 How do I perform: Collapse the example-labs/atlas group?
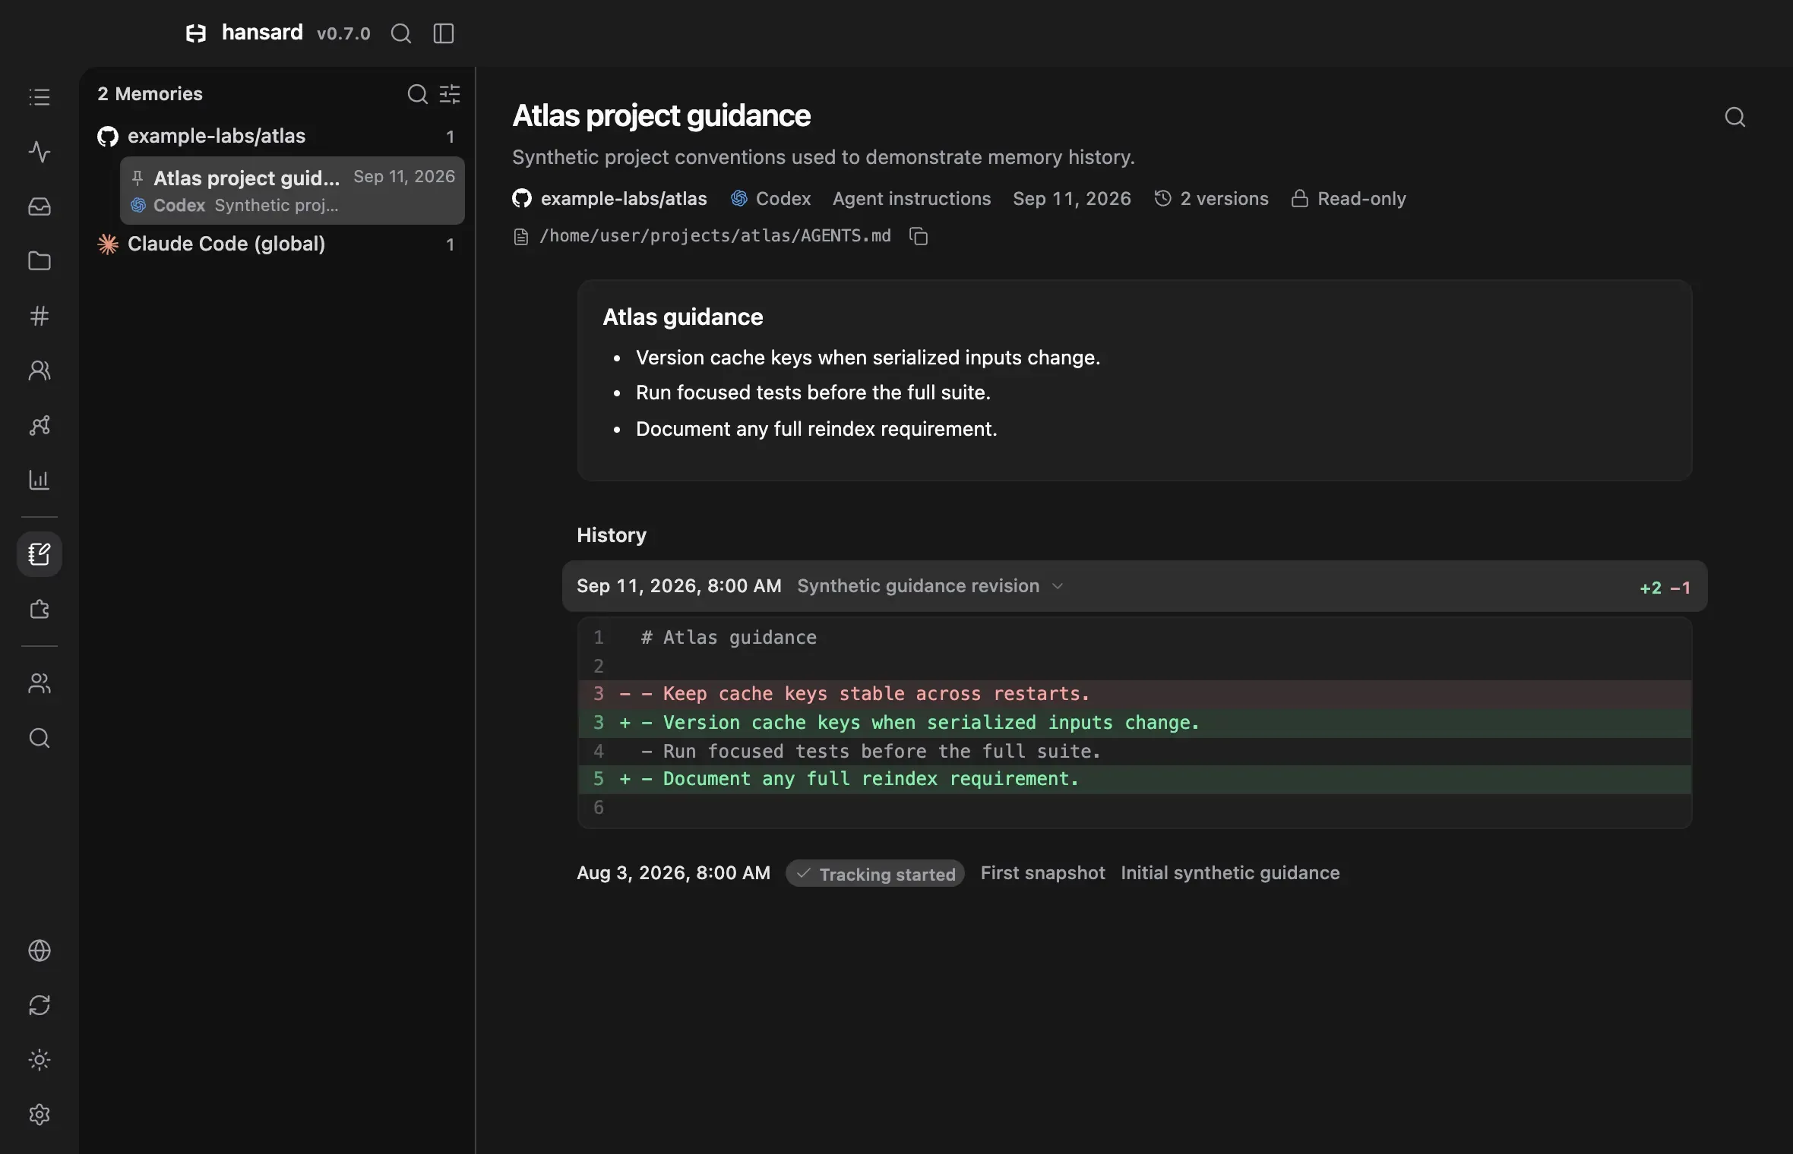pyautogui.click(x=277, y=137)
